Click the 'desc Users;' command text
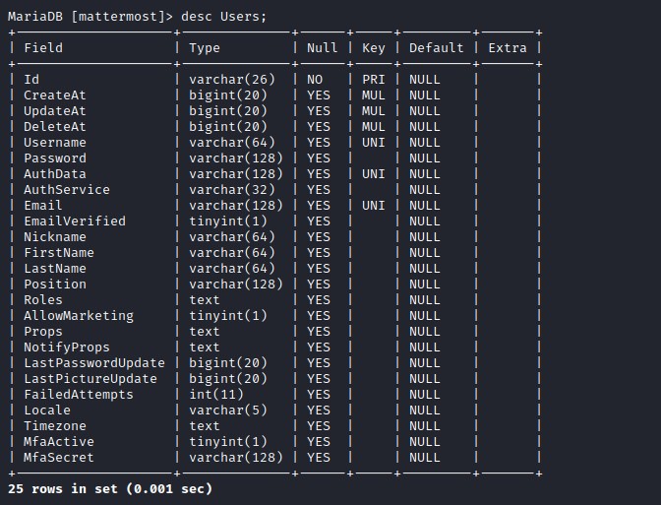661x505 pixels. click(x=224, y=16)
